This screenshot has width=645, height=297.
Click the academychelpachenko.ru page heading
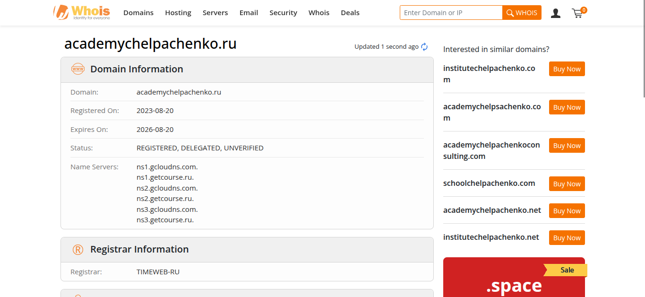click(150, 44)
